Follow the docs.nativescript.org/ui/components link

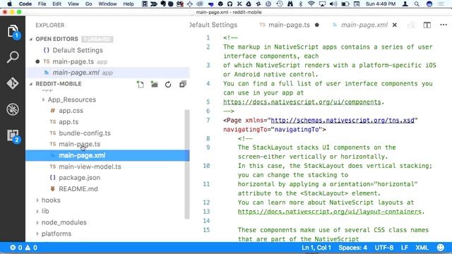pyautogui.click(x=302, y=102)
